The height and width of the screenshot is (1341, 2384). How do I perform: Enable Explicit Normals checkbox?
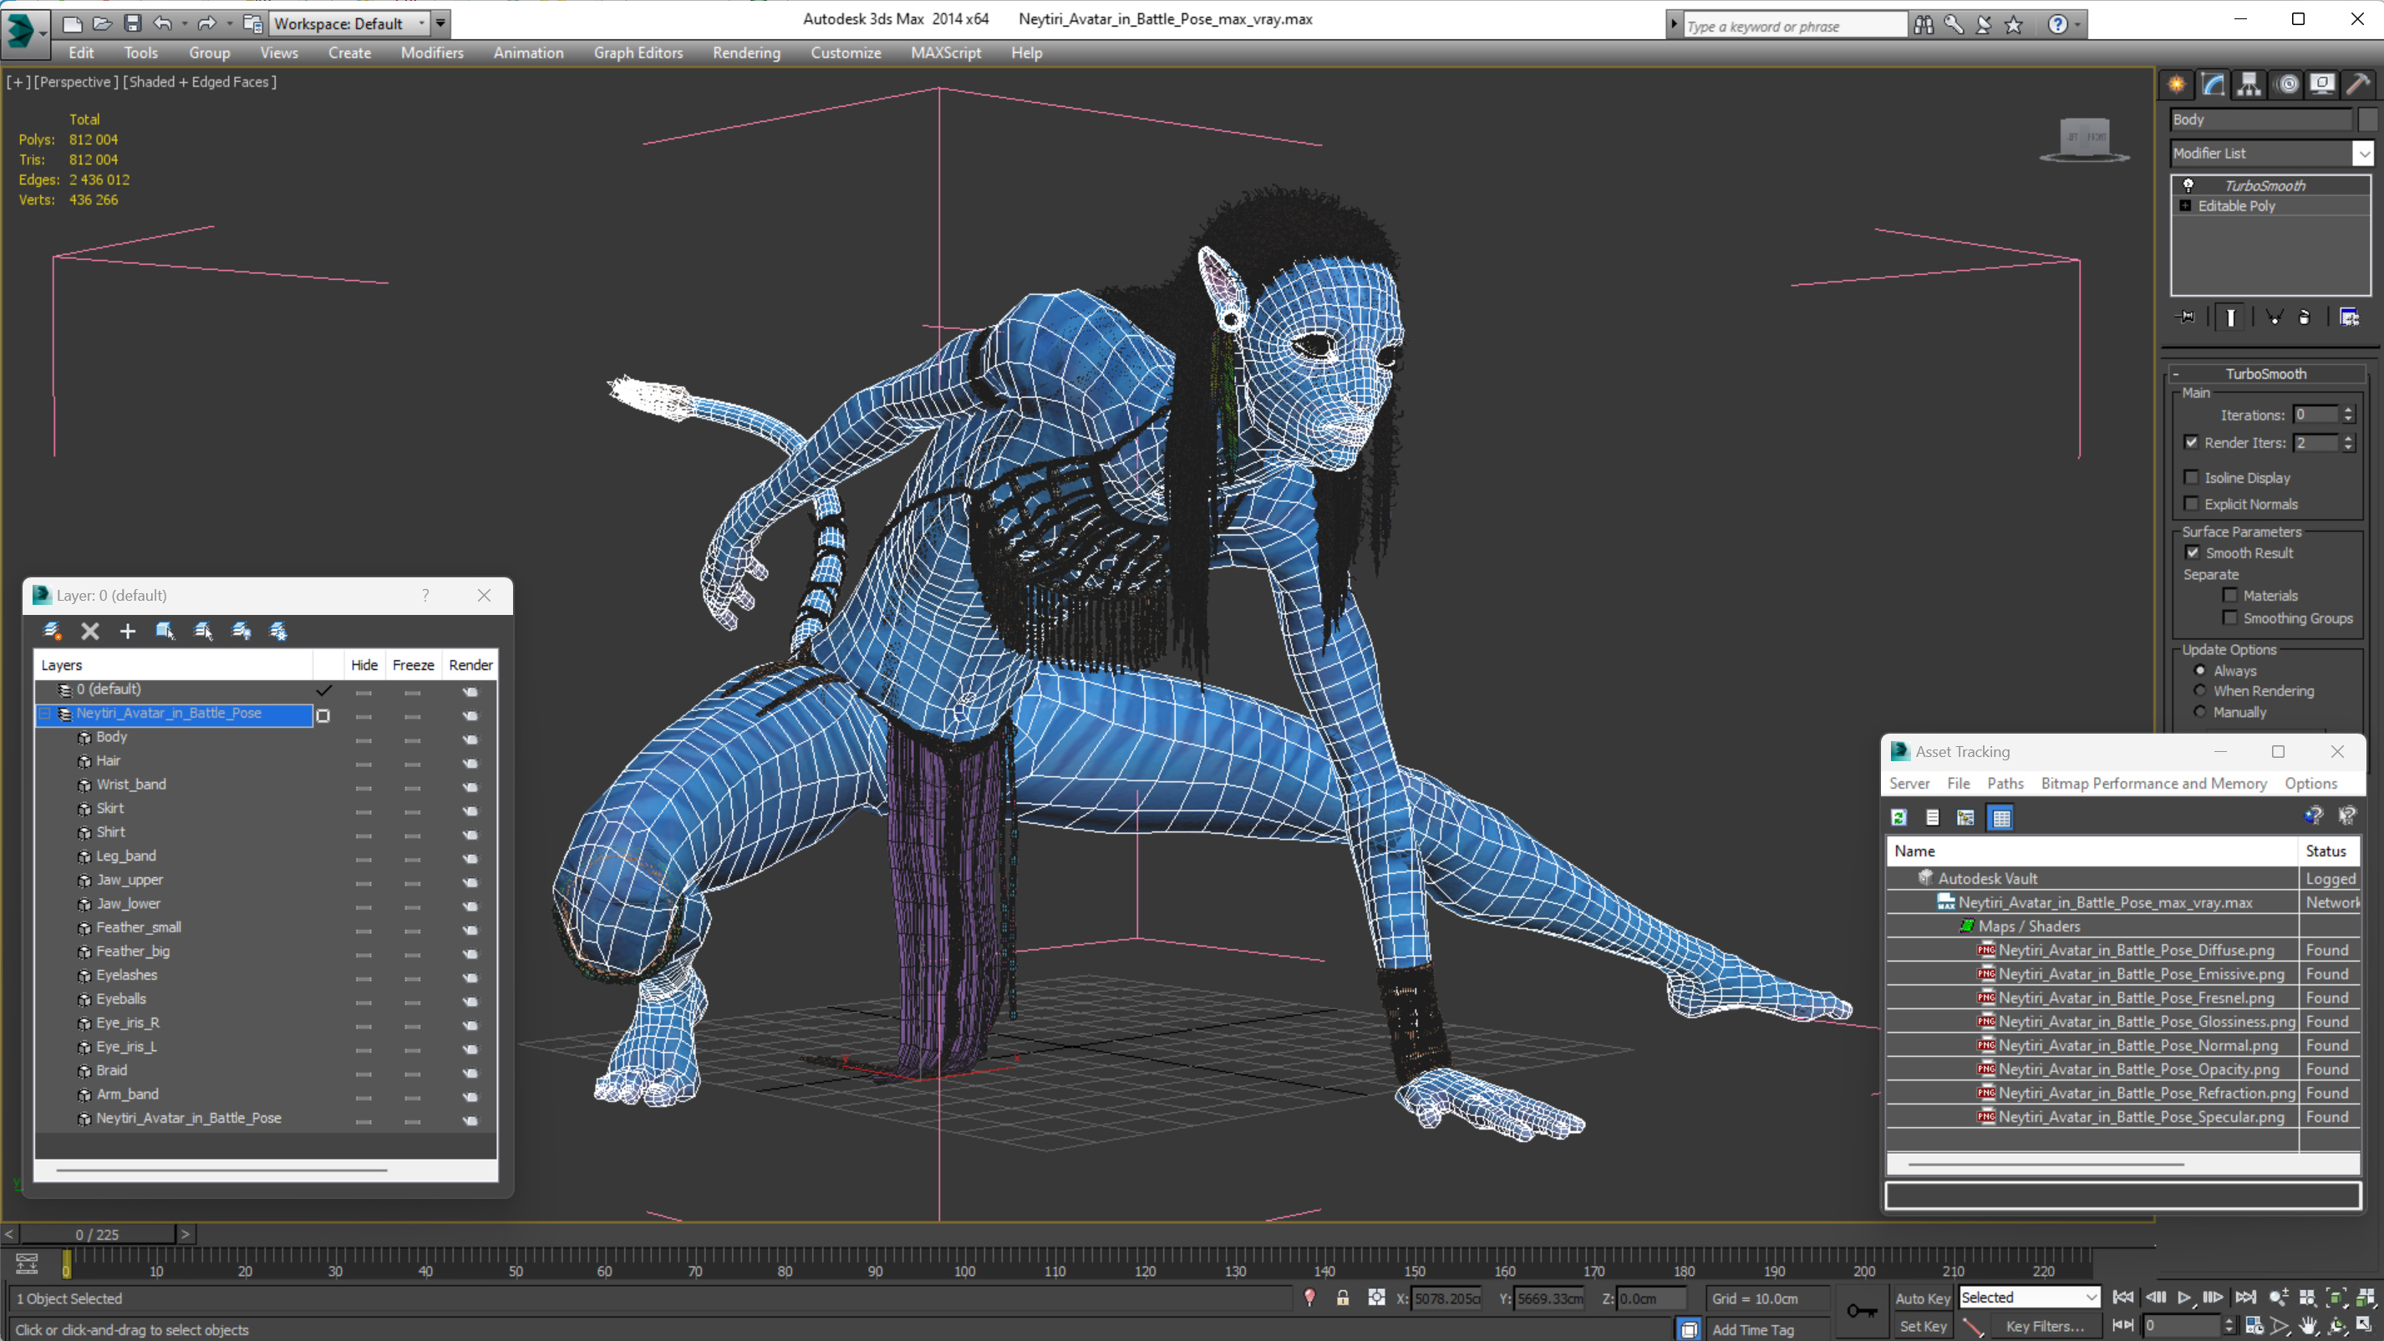tap(2192, 504)
